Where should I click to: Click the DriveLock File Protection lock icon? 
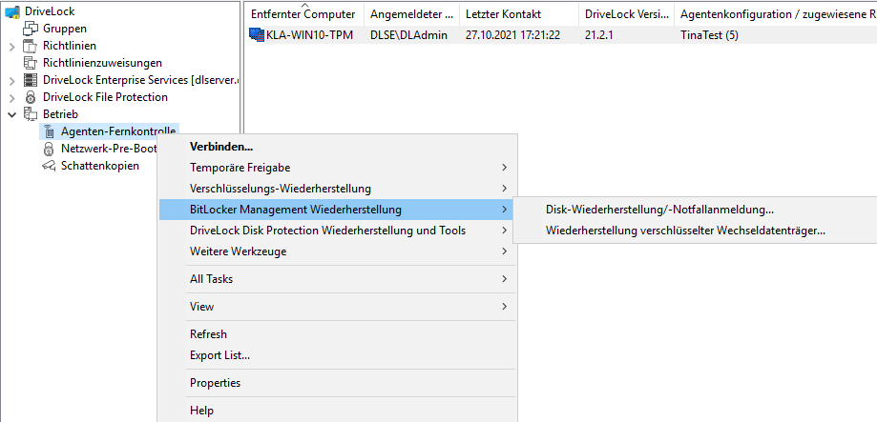(x=31, y=97)
